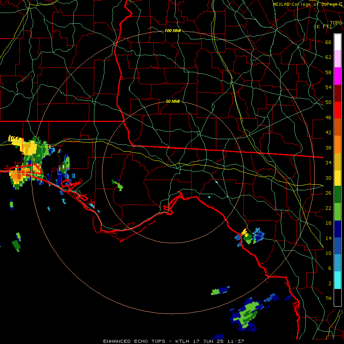
Task: Select the dark red maroon legend band
Action: (x=338, y=93)
